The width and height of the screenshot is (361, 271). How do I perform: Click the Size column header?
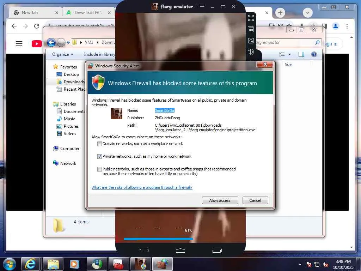tap(288, 65)
